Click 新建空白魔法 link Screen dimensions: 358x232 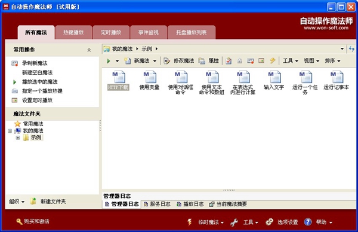37,72
